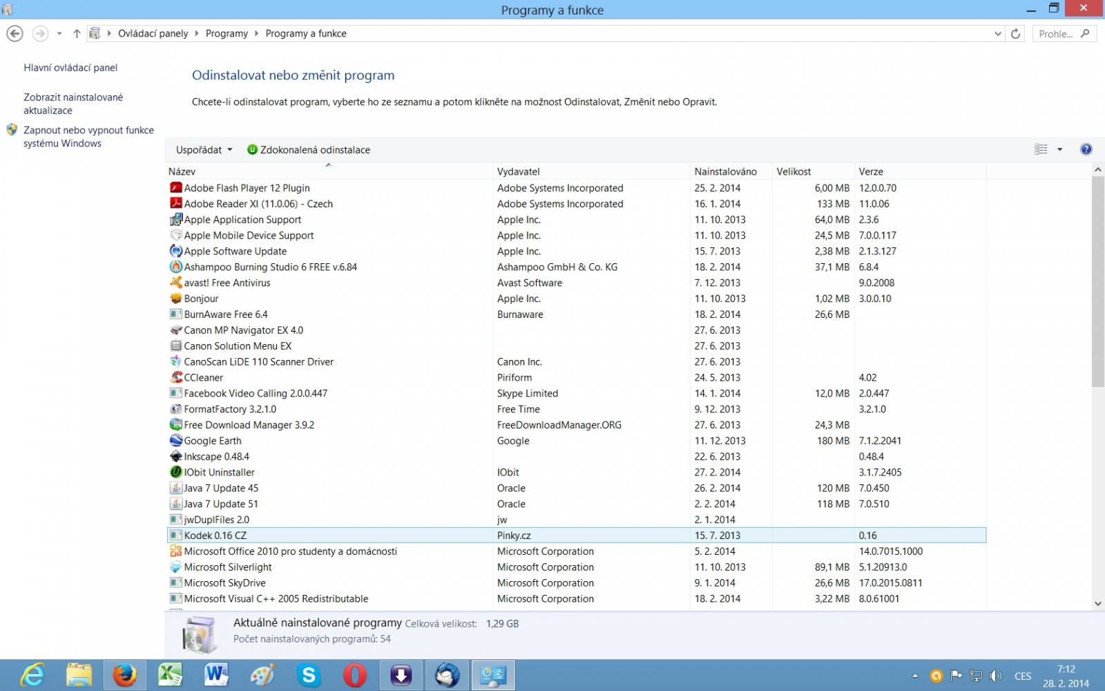Click the CES language indicator
This screenshot has height=691, width=1105.
point(1023,676)
